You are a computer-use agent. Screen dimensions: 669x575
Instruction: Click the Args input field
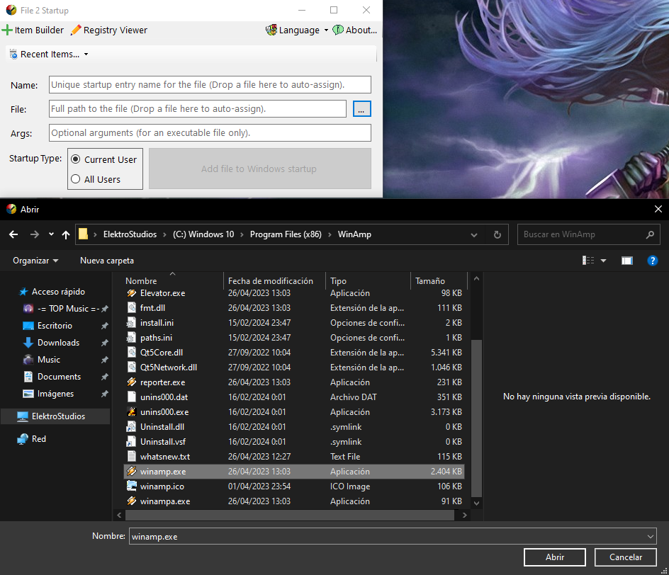pyautogui.click(x=210, y=132)
